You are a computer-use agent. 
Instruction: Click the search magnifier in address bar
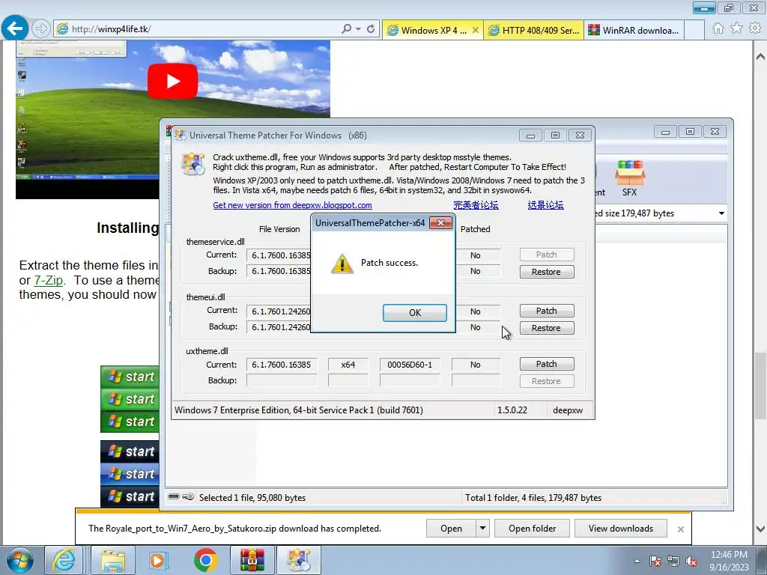[346, 29]
